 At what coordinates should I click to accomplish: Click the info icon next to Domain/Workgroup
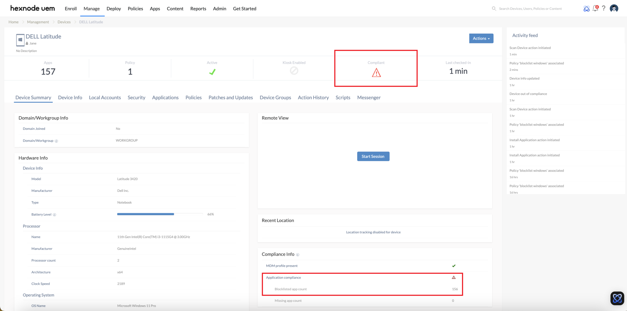point(57,141)
